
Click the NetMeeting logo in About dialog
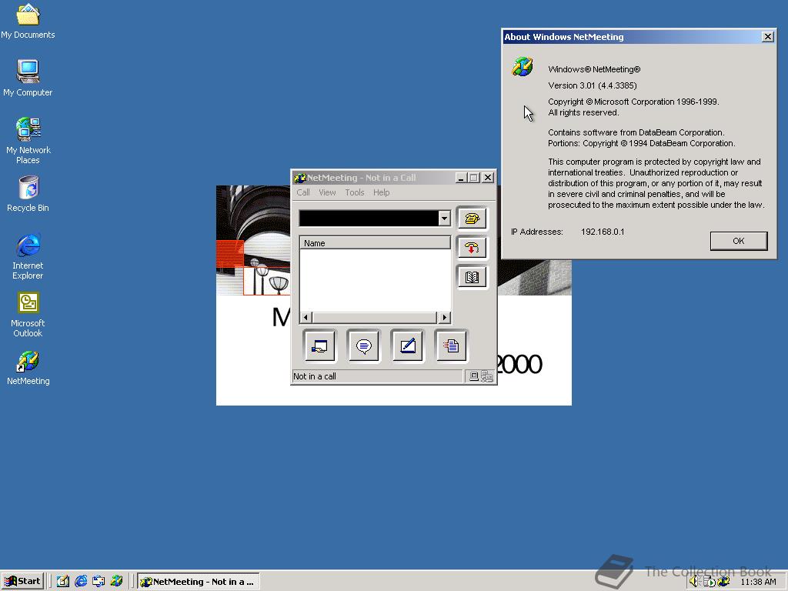(523, 67)
